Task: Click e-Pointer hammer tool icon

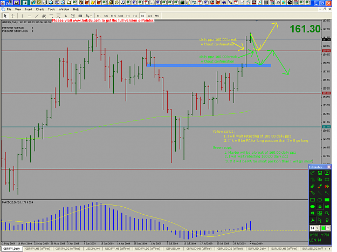Action: [x=313, y=220]
